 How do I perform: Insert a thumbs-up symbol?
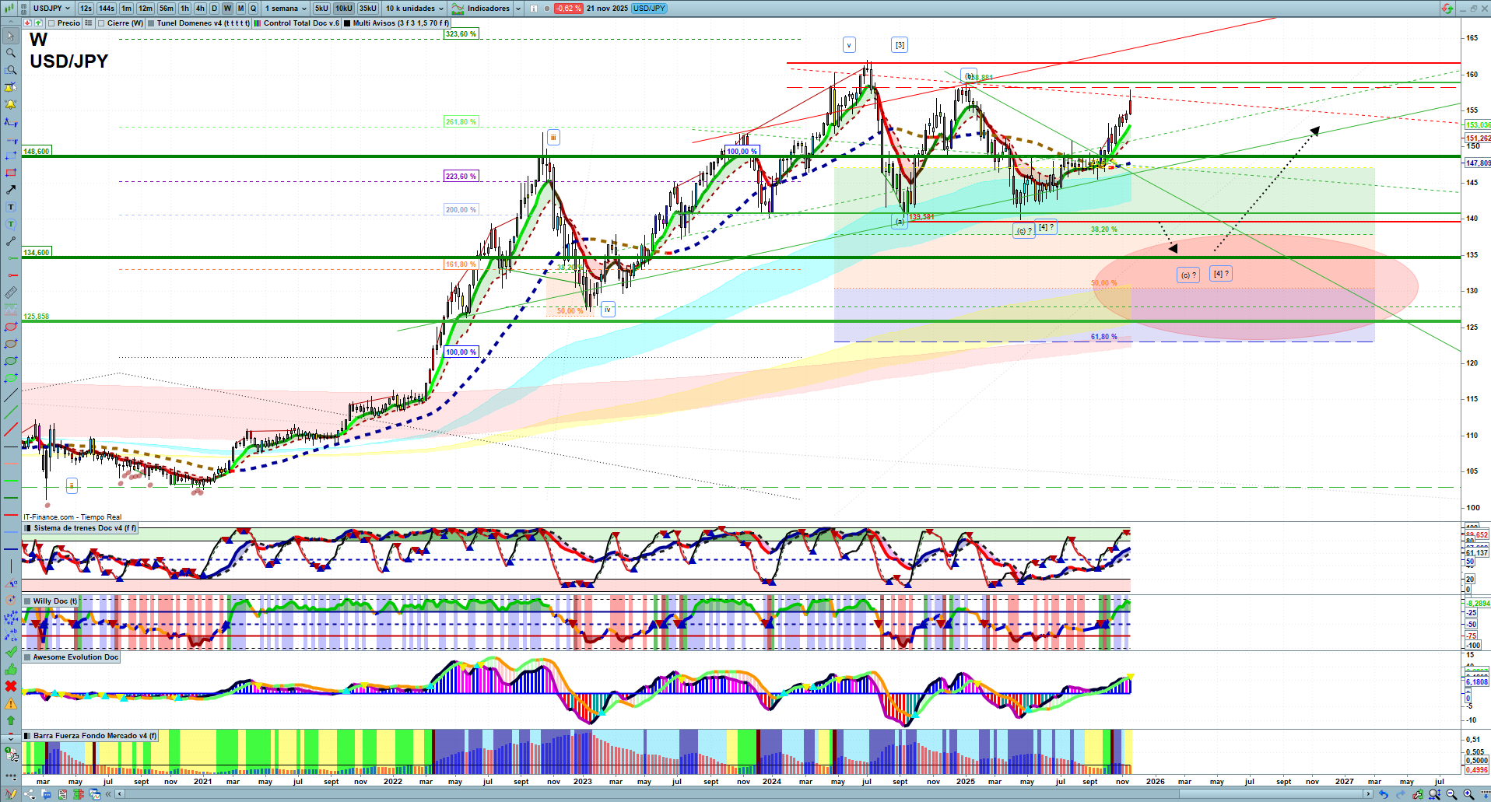pyautogui.click(x=11, y=669)
